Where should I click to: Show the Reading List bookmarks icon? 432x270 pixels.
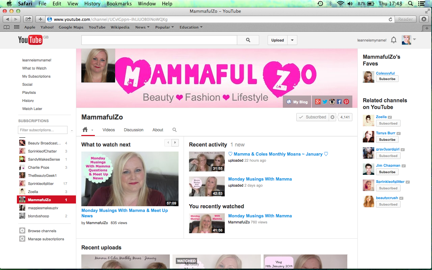tap(6, 27)
